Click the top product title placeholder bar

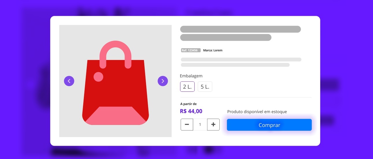point(240,29)
